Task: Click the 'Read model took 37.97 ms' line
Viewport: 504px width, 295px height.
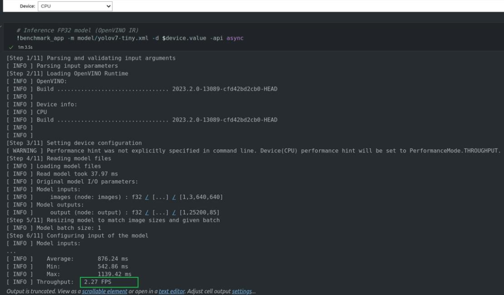Action: (x=62, y=174)
